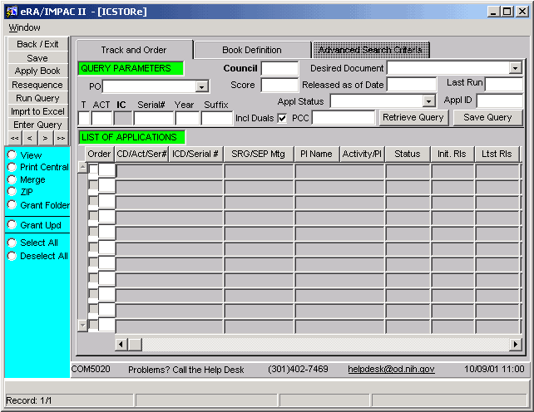534x412 pixels.
Task: Go to next record with > button
Action: click(x=45, y=138)
